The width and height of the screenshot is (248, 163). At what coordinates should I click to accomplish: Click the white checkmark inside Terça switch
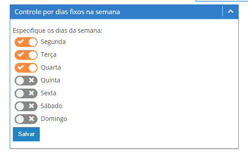pos(21,54)
